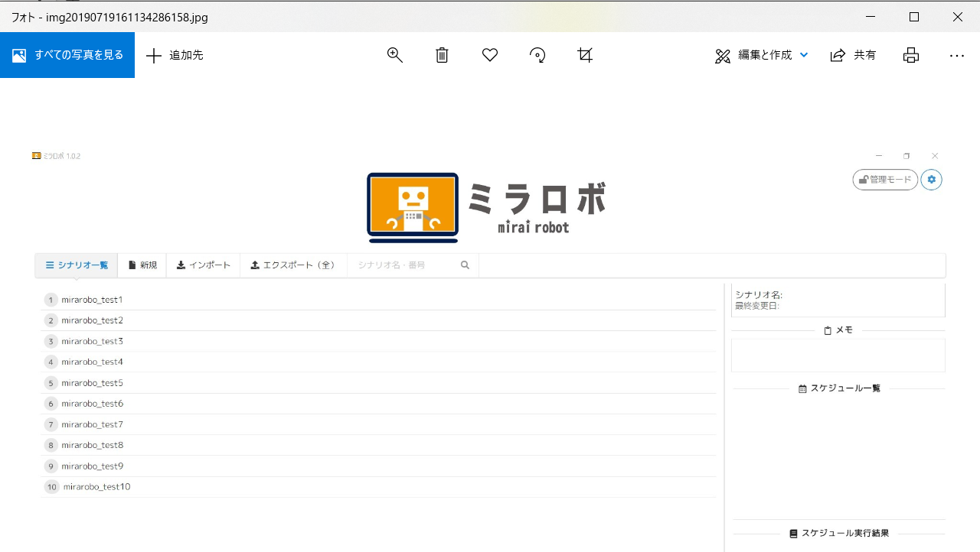Switch to the シナリオ一覧 tab

[77, 265]
